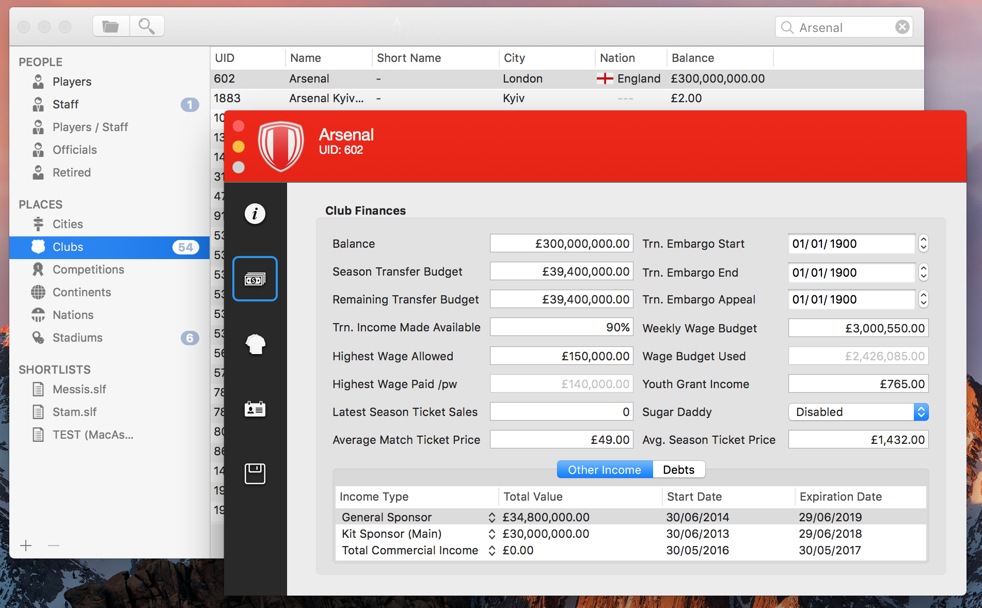
Task: Open the club Info section icon
Action: [x=255, y=214]
